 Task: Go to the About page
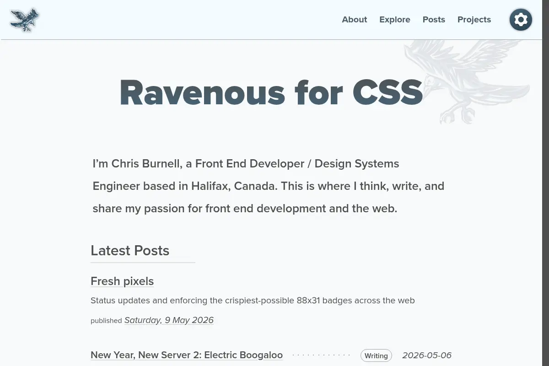pyautogui.click(x=355, y=20)
